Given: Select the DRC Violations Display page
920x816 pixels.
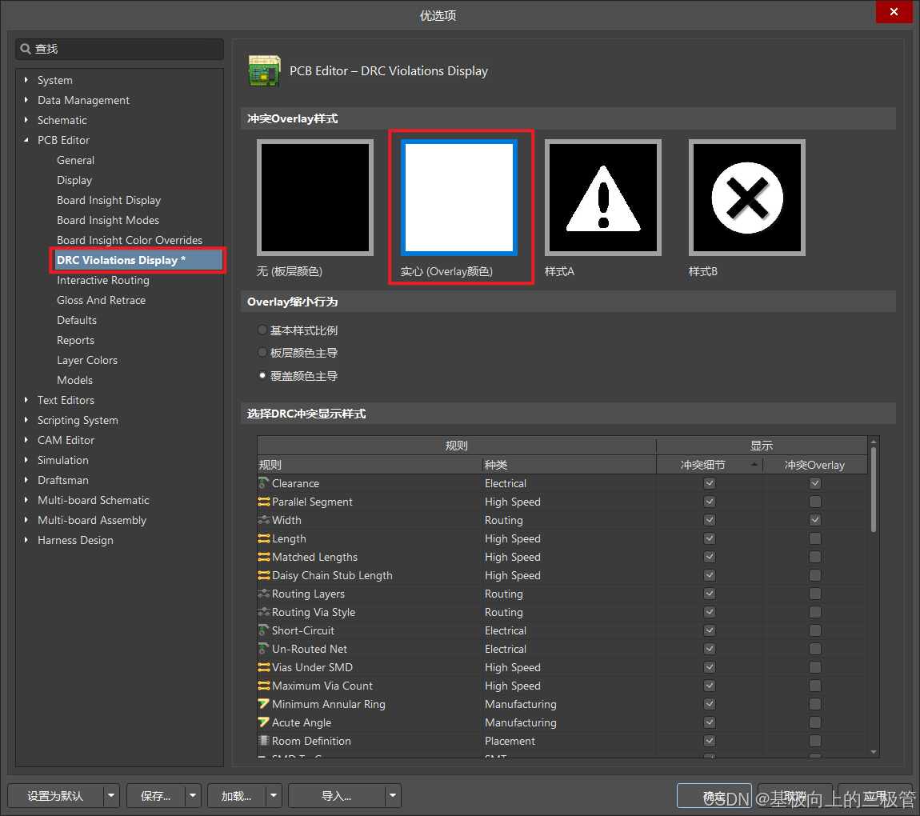Looking at the screenshot, I should tap(138, 260).
